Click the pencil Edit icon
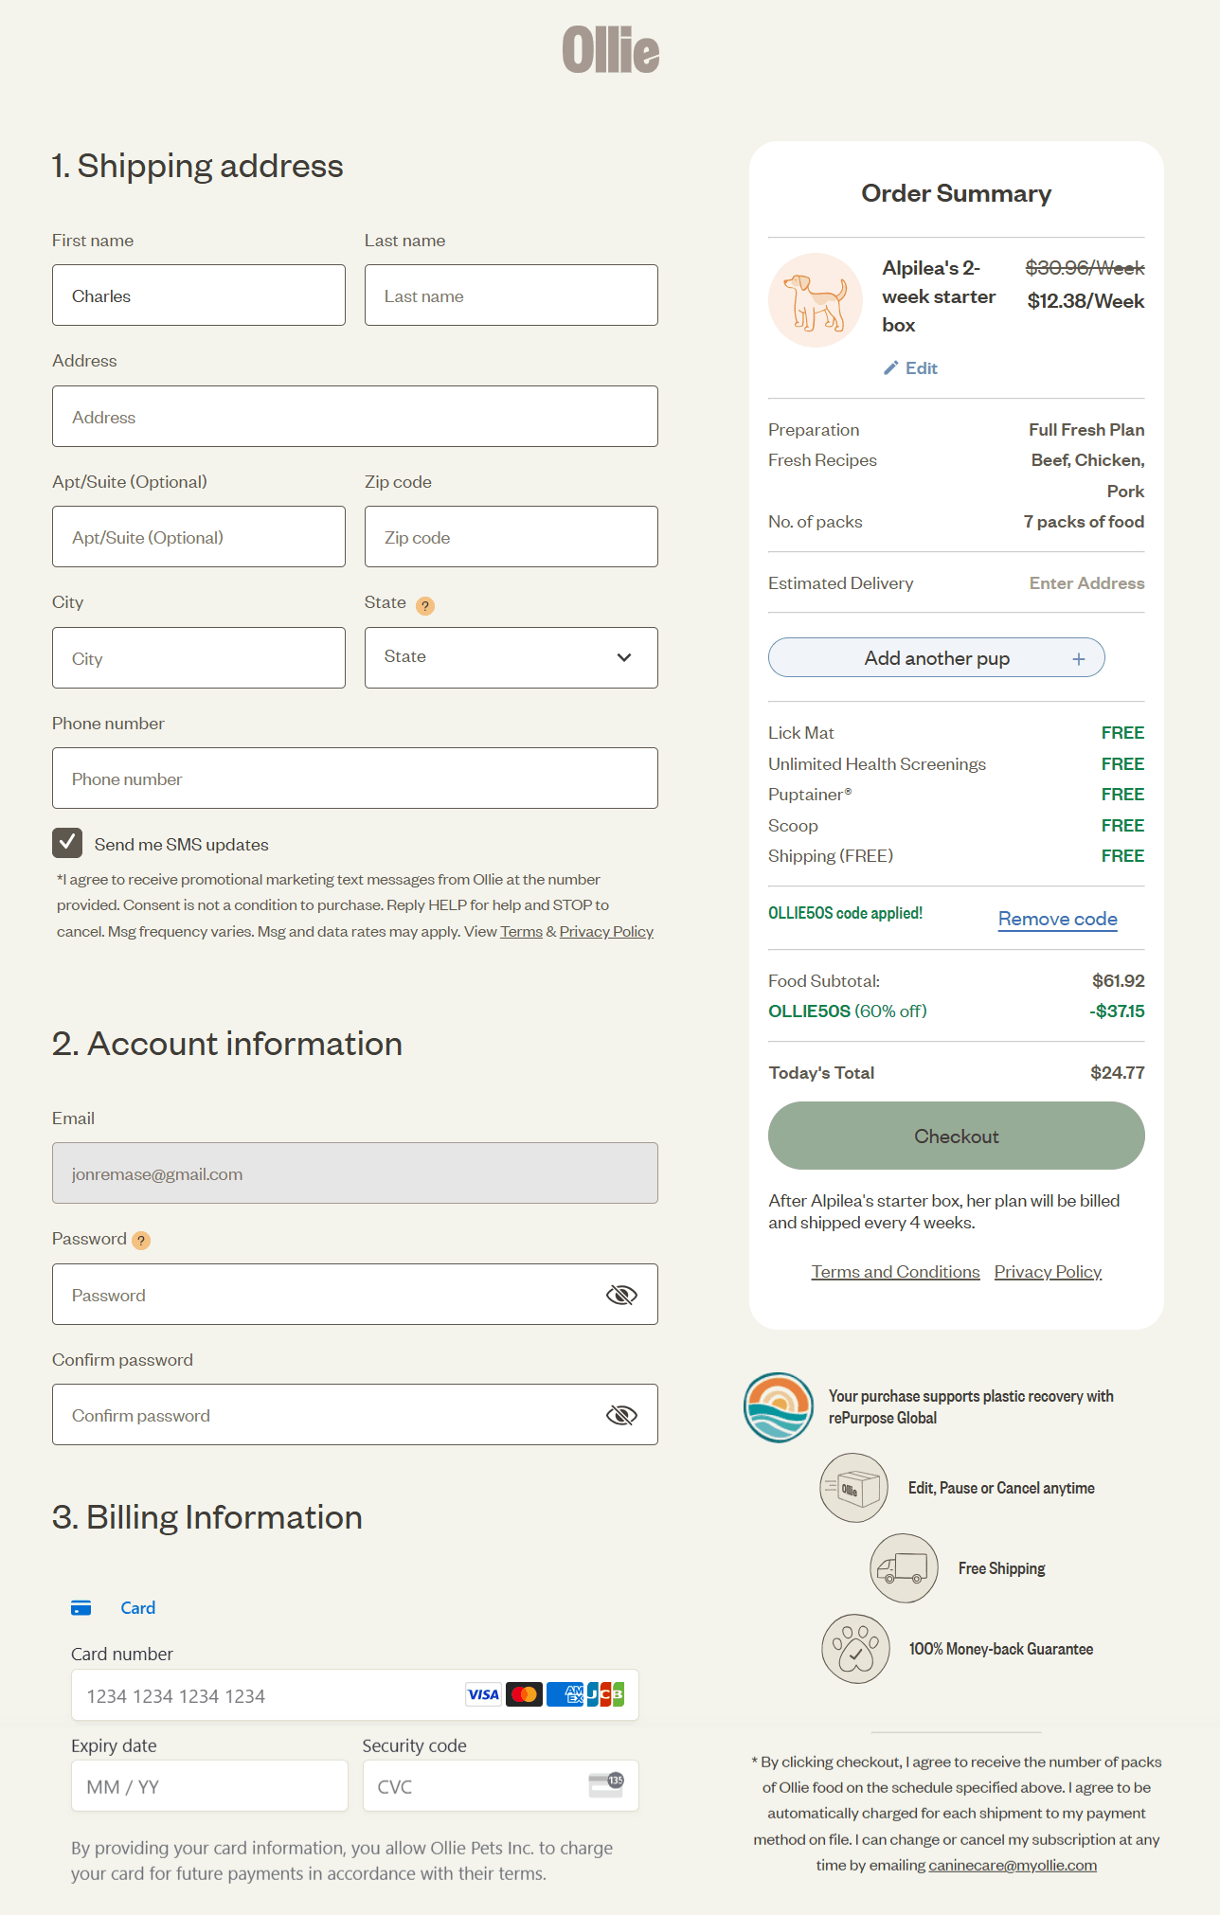Image resolution: width=1220 pixels, height=1915 pixels. point(890,368)
